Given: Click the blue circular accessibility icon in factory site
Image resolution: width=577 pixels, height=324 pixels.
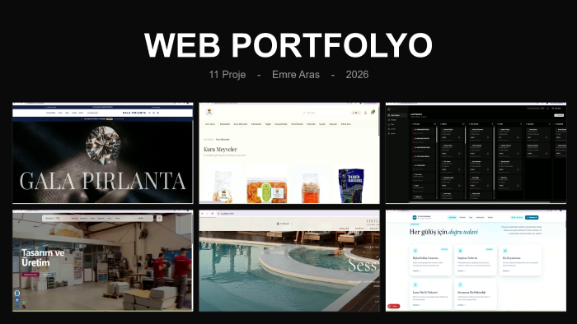Looking at the screenshot, I should (x=17, y=293).
